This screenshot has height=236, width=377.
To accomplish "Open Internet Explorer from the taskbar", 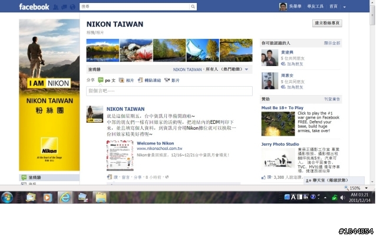I will click(65, 198).
